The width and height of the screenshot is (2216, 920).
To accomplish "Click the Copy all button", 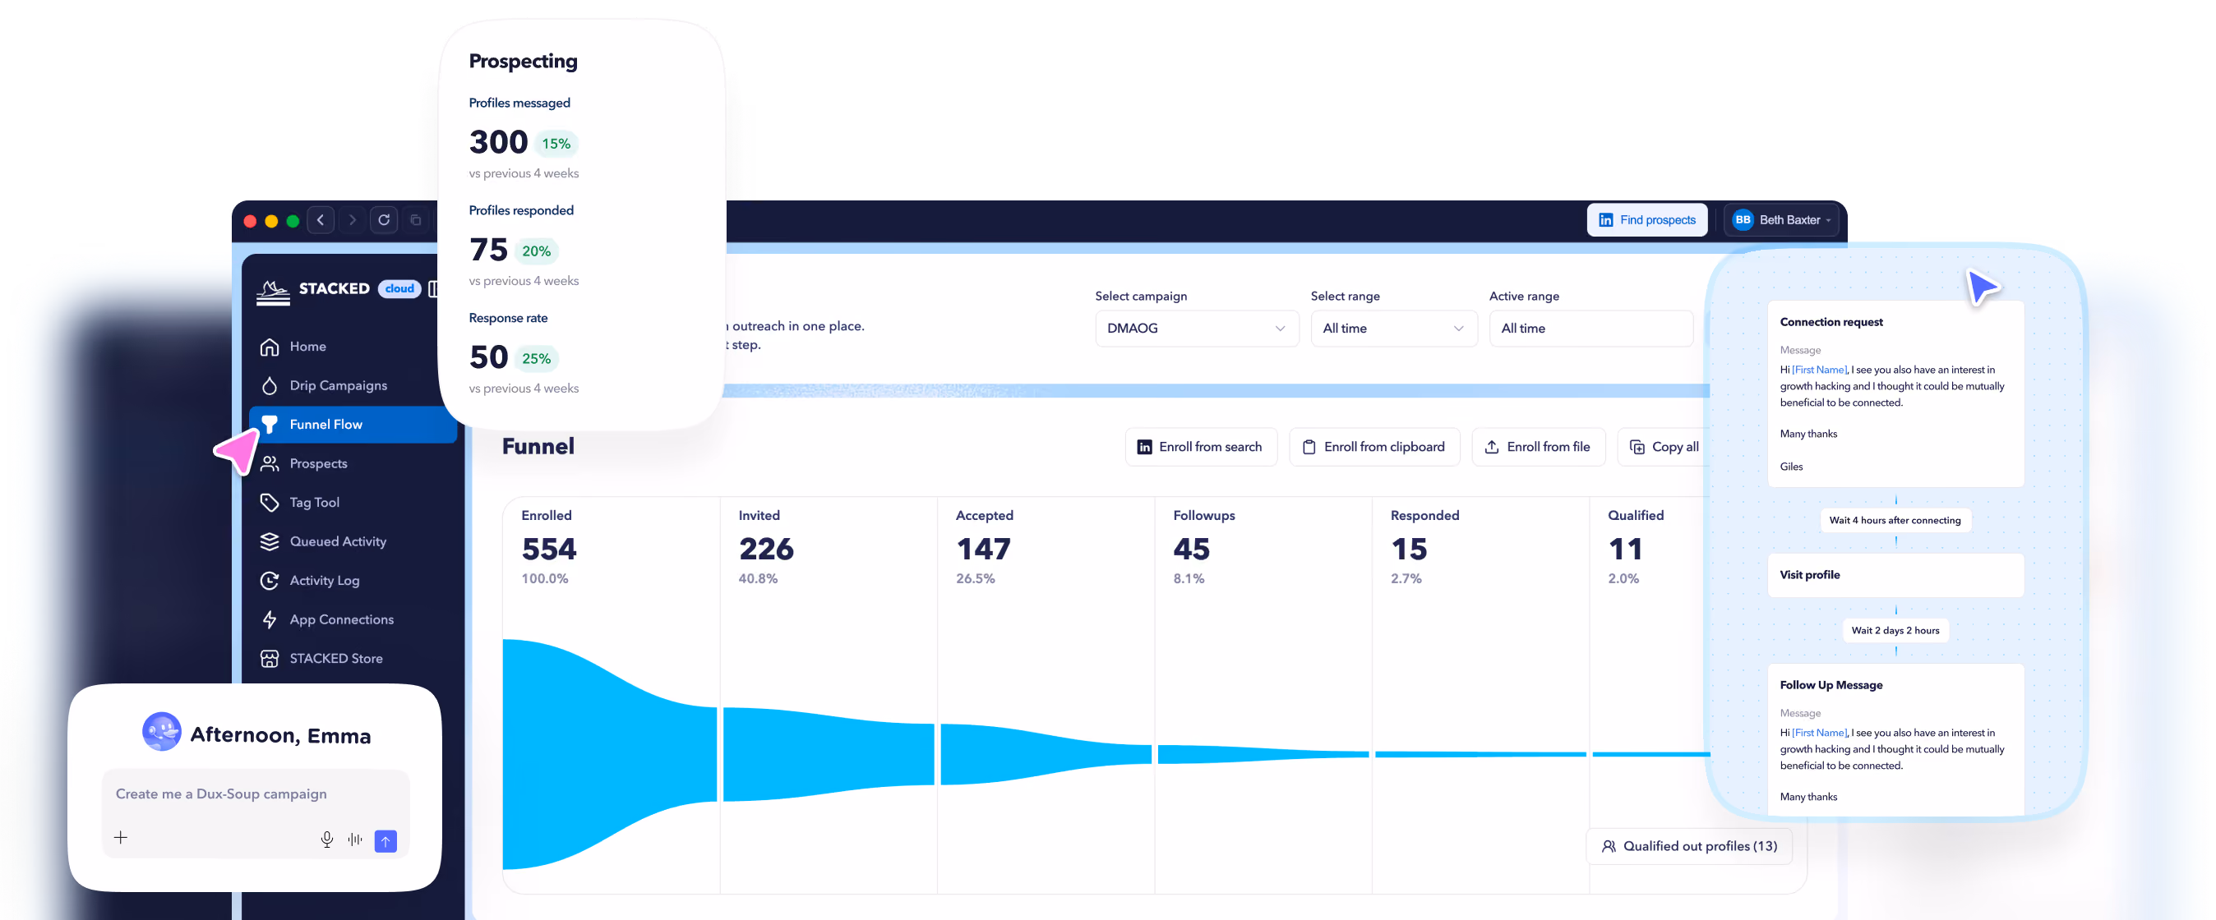I will 1664,447.
